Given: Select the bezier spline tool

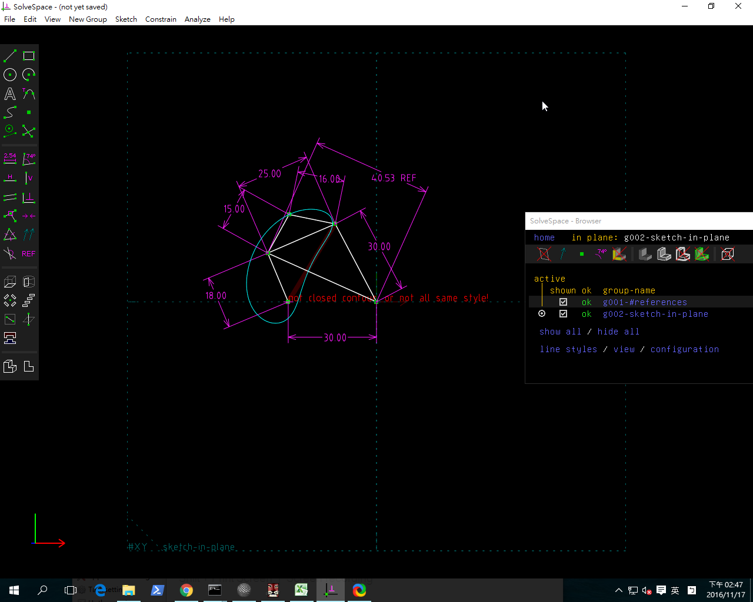Looking at the screenshot, I should 10,112.
